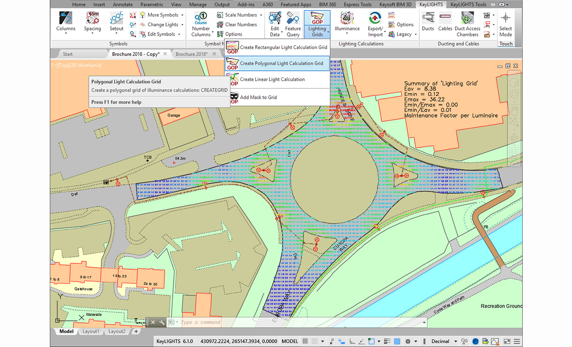
Task: Choose Create Rectangular Light Calculation Grid
Action: (x=283, y=47)
